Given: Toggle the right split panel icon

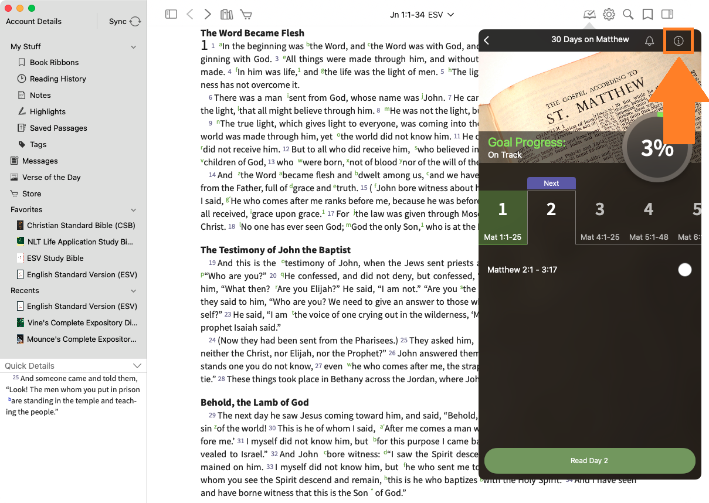Looking at the screenshot, I should pos(667,14).
